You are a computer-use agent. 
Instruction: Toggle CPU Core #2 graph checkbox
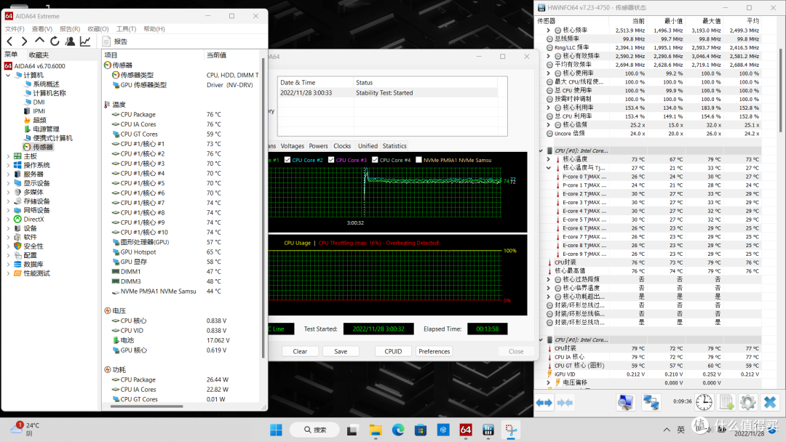pos(287,160)
